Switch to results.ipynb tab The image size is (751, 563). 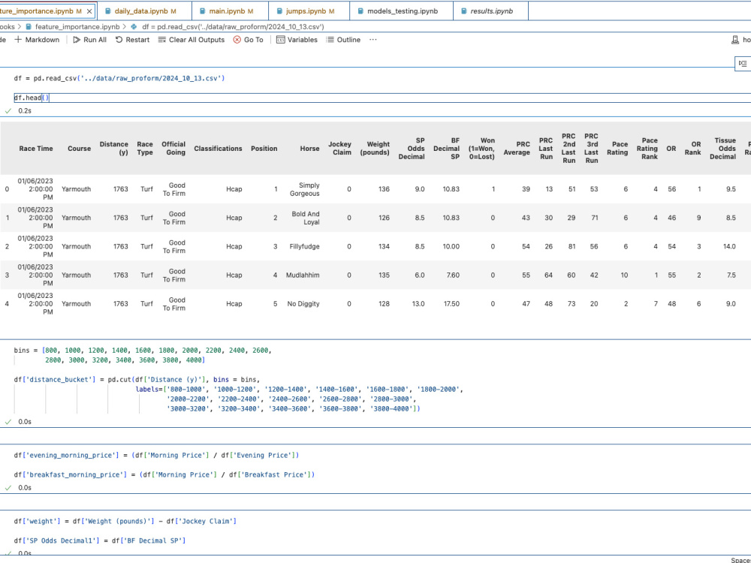click(490, 11)
